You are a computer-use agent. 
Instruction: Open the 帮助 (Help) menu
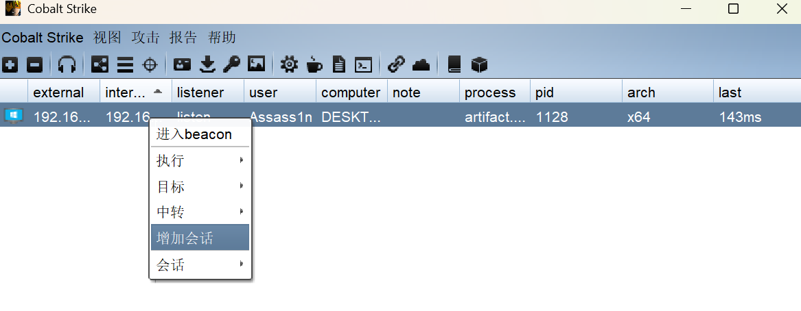point(222,38)
